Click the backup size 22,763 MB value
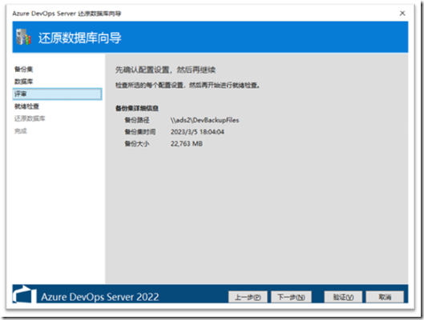The image size is (424, 320). [187, 143]
